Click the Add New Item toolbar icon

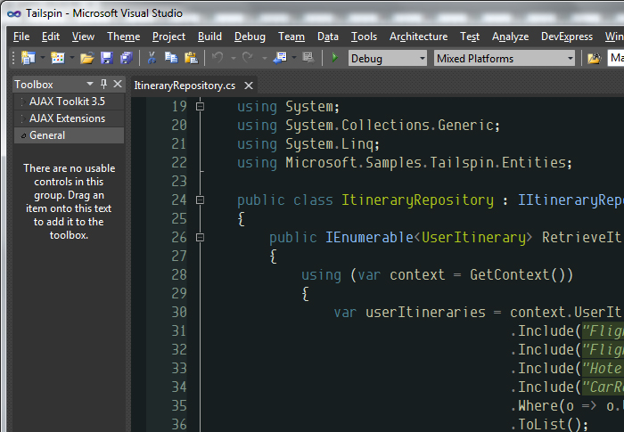[x=58, y=58]
